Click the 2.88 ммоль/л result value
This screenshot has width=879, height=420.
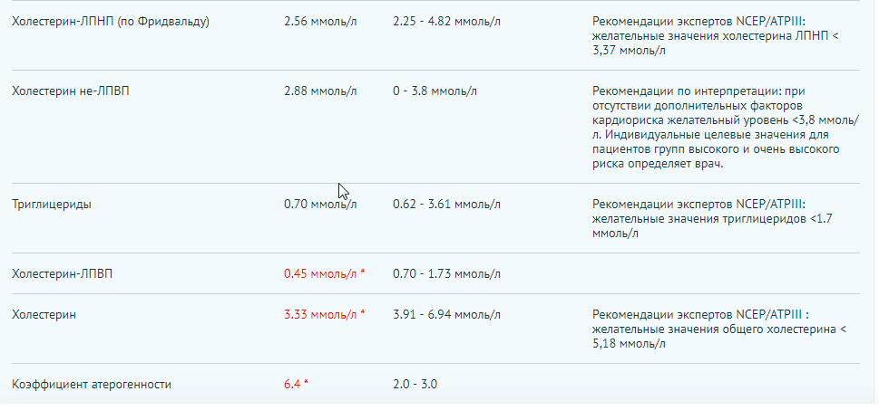coord(320,91)
